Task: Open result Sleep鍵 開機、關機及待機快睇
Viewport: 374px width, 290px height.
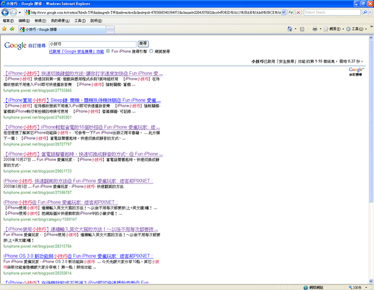Action: (82, 100)
